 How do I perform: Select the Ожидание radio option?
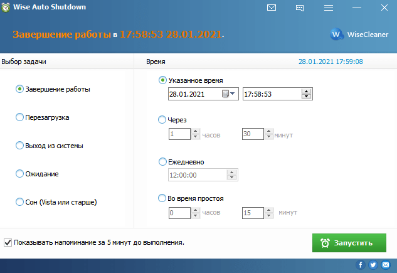(x=19, y=173)
